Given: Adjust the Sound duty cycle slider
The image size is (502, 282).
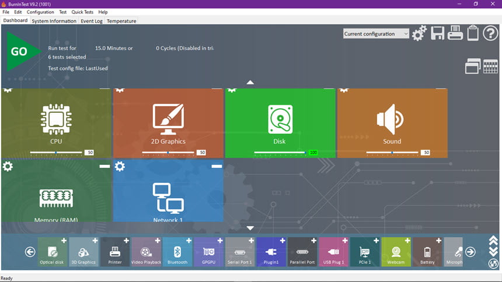Looking at the screenshot, I should [392, 153].
